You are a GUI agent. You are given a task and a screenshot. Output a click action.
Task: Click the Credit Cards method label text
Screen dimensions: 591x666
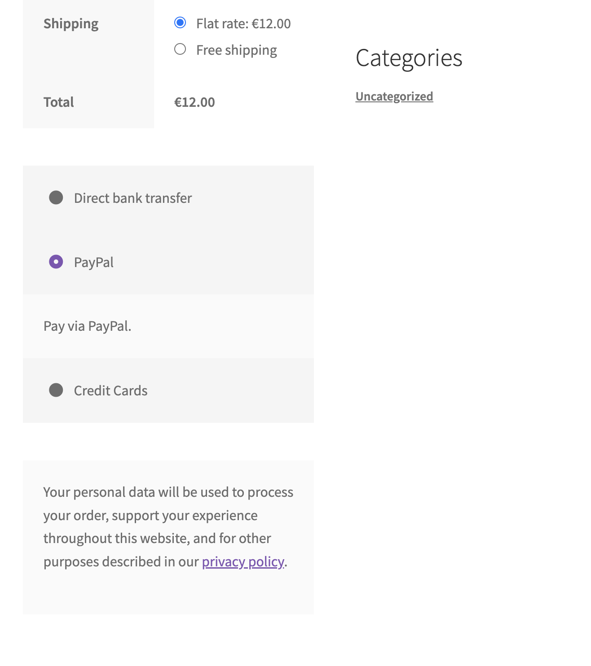(x=110, y=390)
